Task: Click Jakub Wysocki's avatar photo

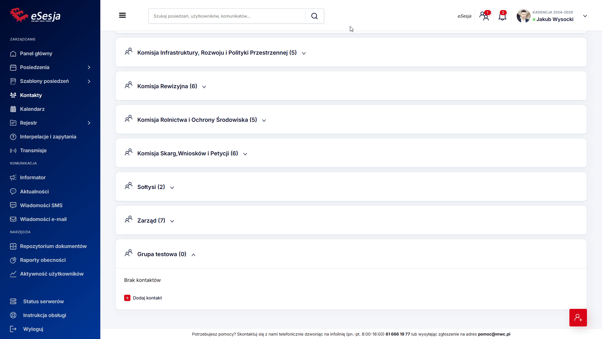Action: tap(523, 16)
